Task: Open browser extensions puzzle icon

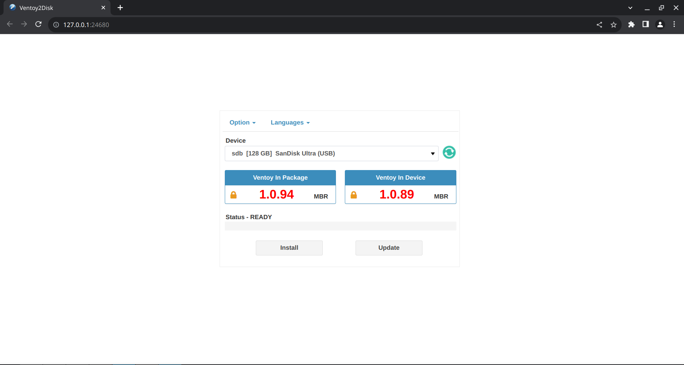Action: pyautogui.click(x=631, y=24)
